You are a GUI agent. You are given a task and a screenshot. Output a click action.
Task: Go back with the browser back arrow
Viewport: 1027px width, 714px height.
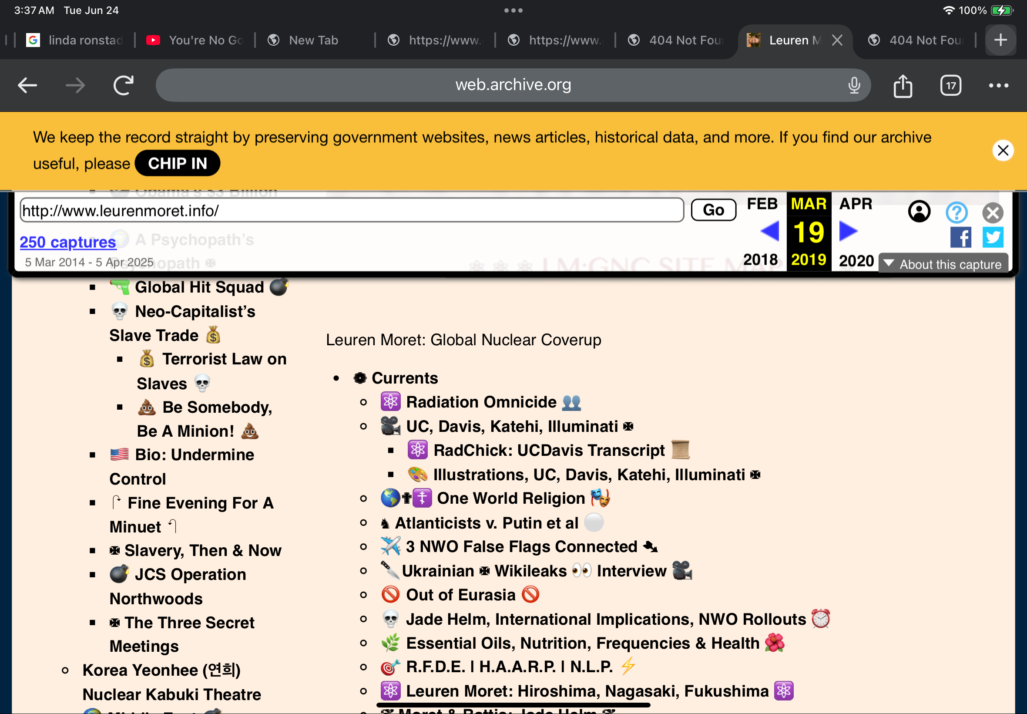(27, 85)
